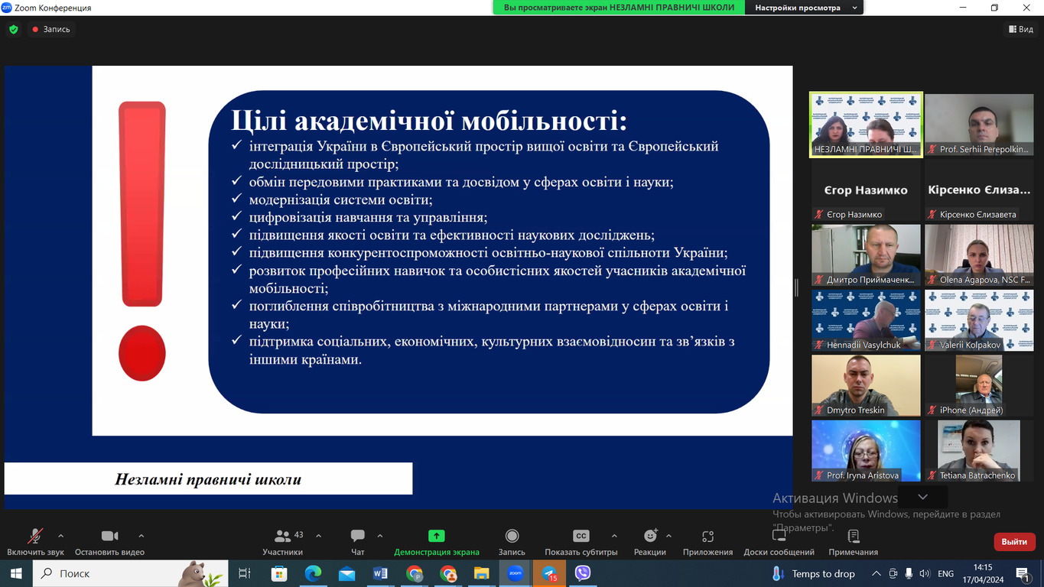Screen dimensions: 1044x587
Task: Open Temps to drop weather widget
Action: (814, 573)
